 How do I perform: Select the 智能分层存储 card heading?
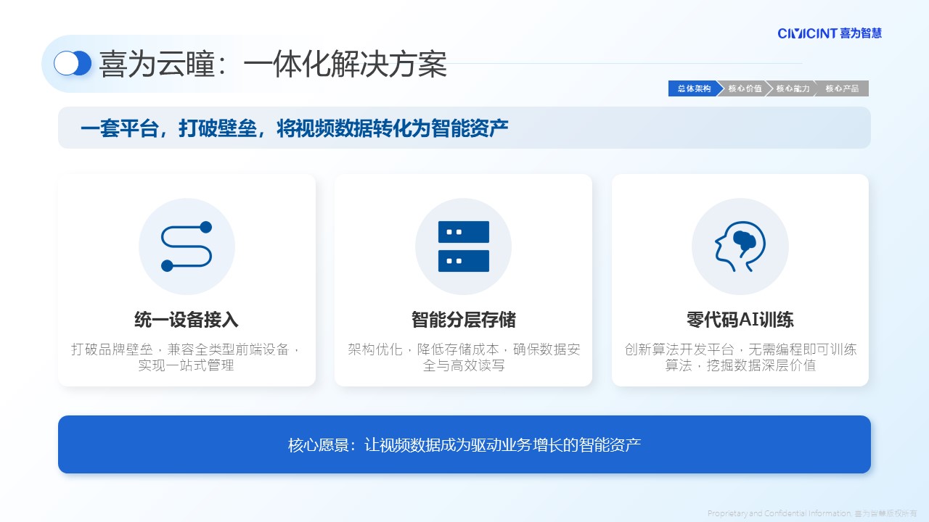pyautogui.click(x=464, y=320)
